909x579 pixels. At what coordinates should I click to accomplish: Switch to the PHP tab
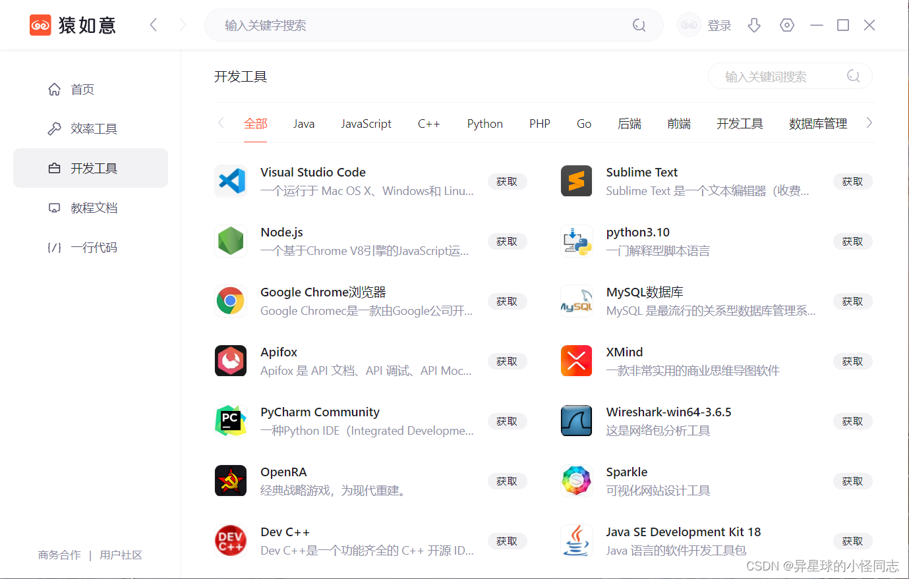[540, 124]
